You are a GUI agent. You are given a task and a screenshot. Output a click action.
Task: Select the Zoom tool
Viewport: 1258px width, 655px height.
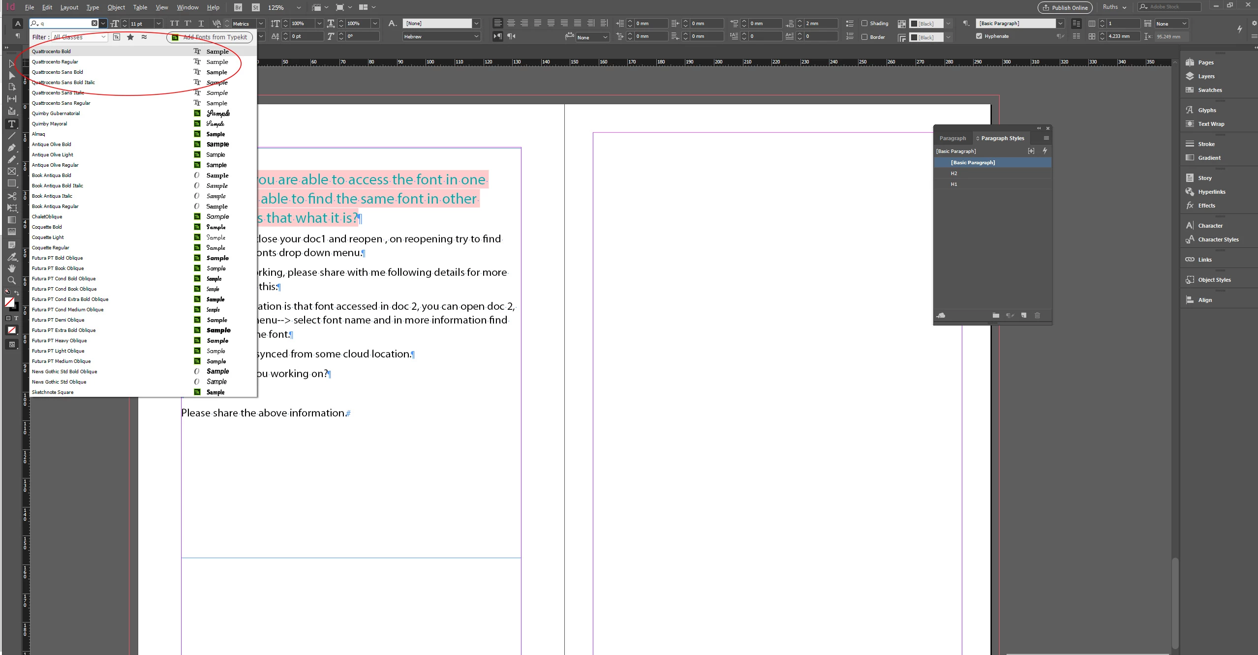(x=11, y=280)
